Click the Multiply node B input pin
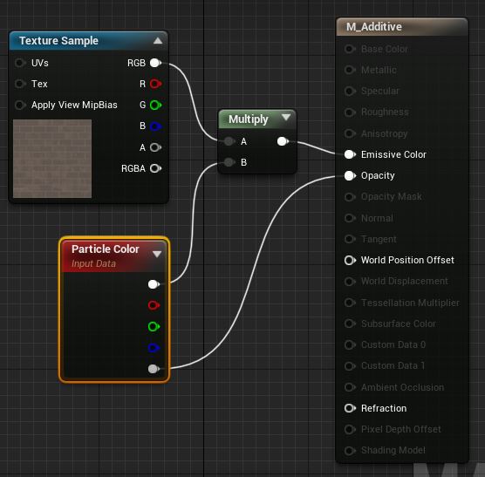 click(229, 162)
